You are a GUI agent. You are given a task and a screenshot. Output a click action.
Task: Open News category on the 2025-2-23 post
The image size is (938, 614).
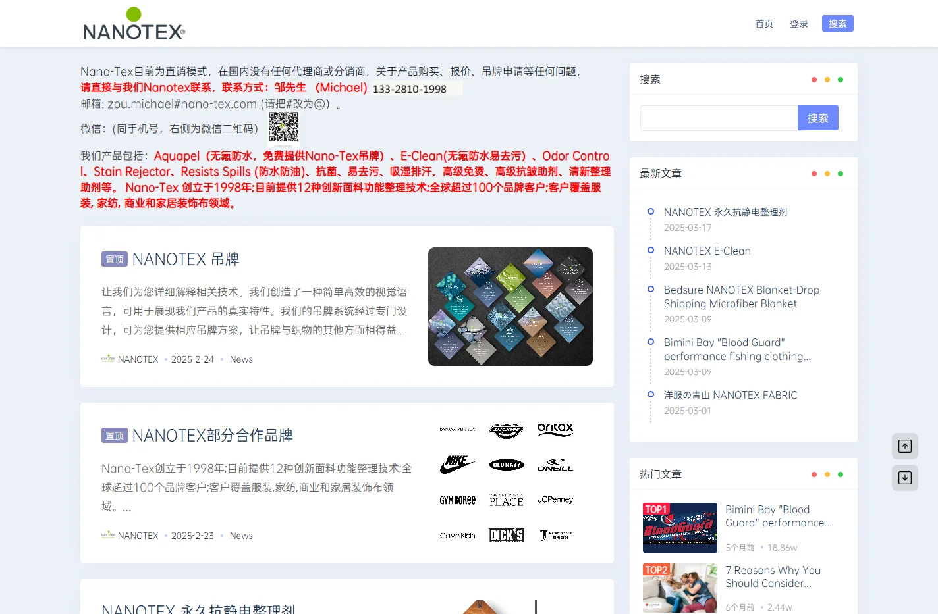(241, 536)
